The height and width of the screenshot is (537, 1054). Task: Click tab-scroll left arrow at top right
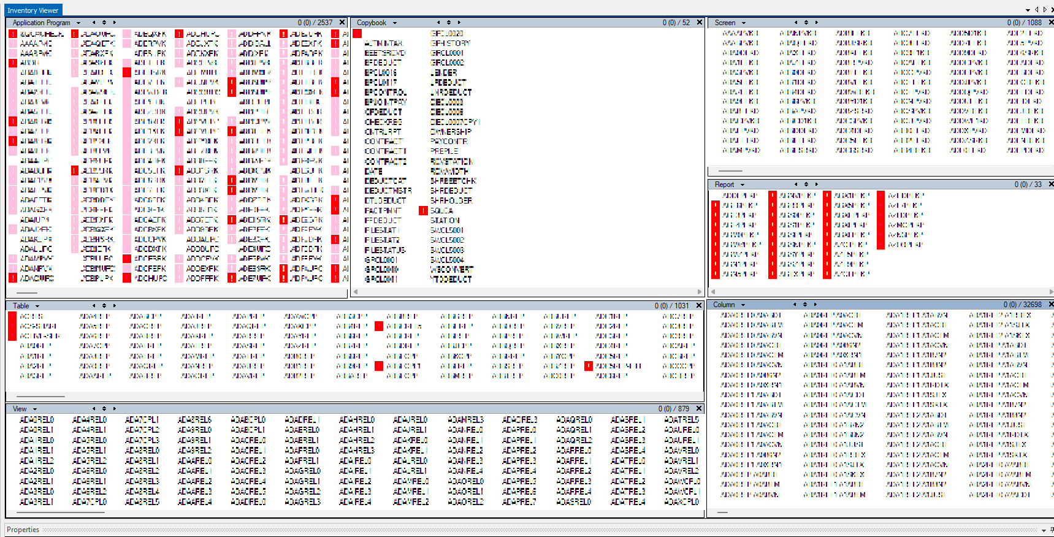[x=1037, y=10]
